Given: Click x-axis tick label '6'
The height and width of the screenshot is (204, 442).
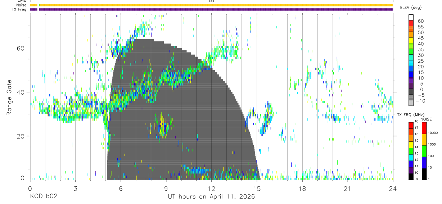Looking at the screenshot, I should point(121,188).
